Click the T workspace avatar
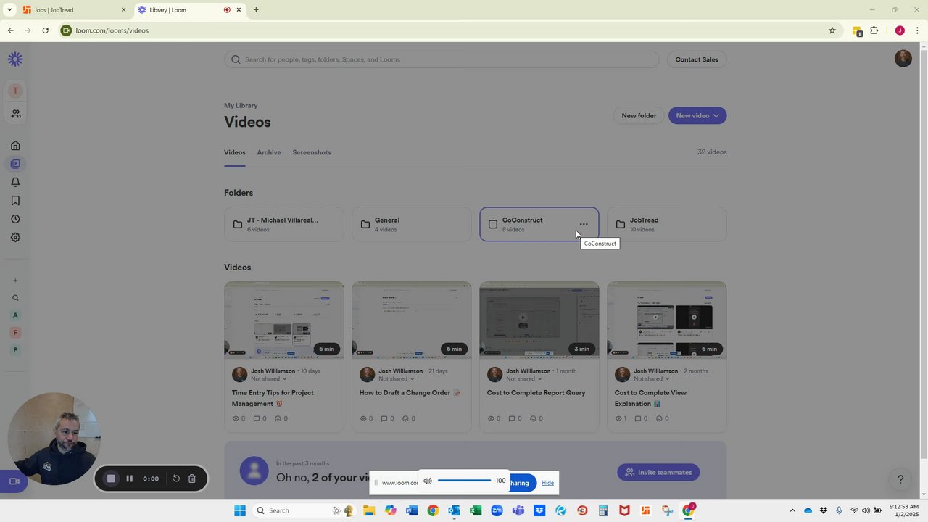928x522 pixels. pyautogui.click(x=15, y=91)
